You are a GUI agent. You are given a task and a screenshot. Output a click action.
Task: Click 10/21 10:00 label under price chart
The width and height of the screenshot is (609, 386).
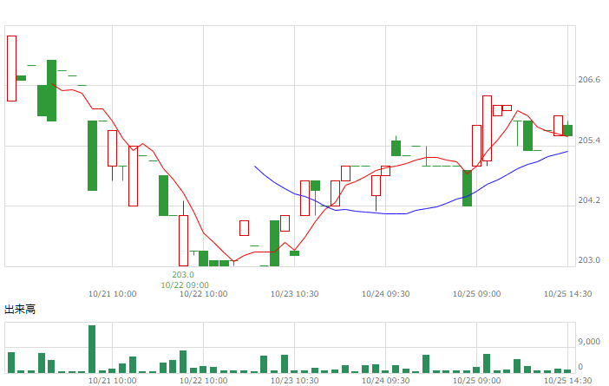(x=113, y=294)
